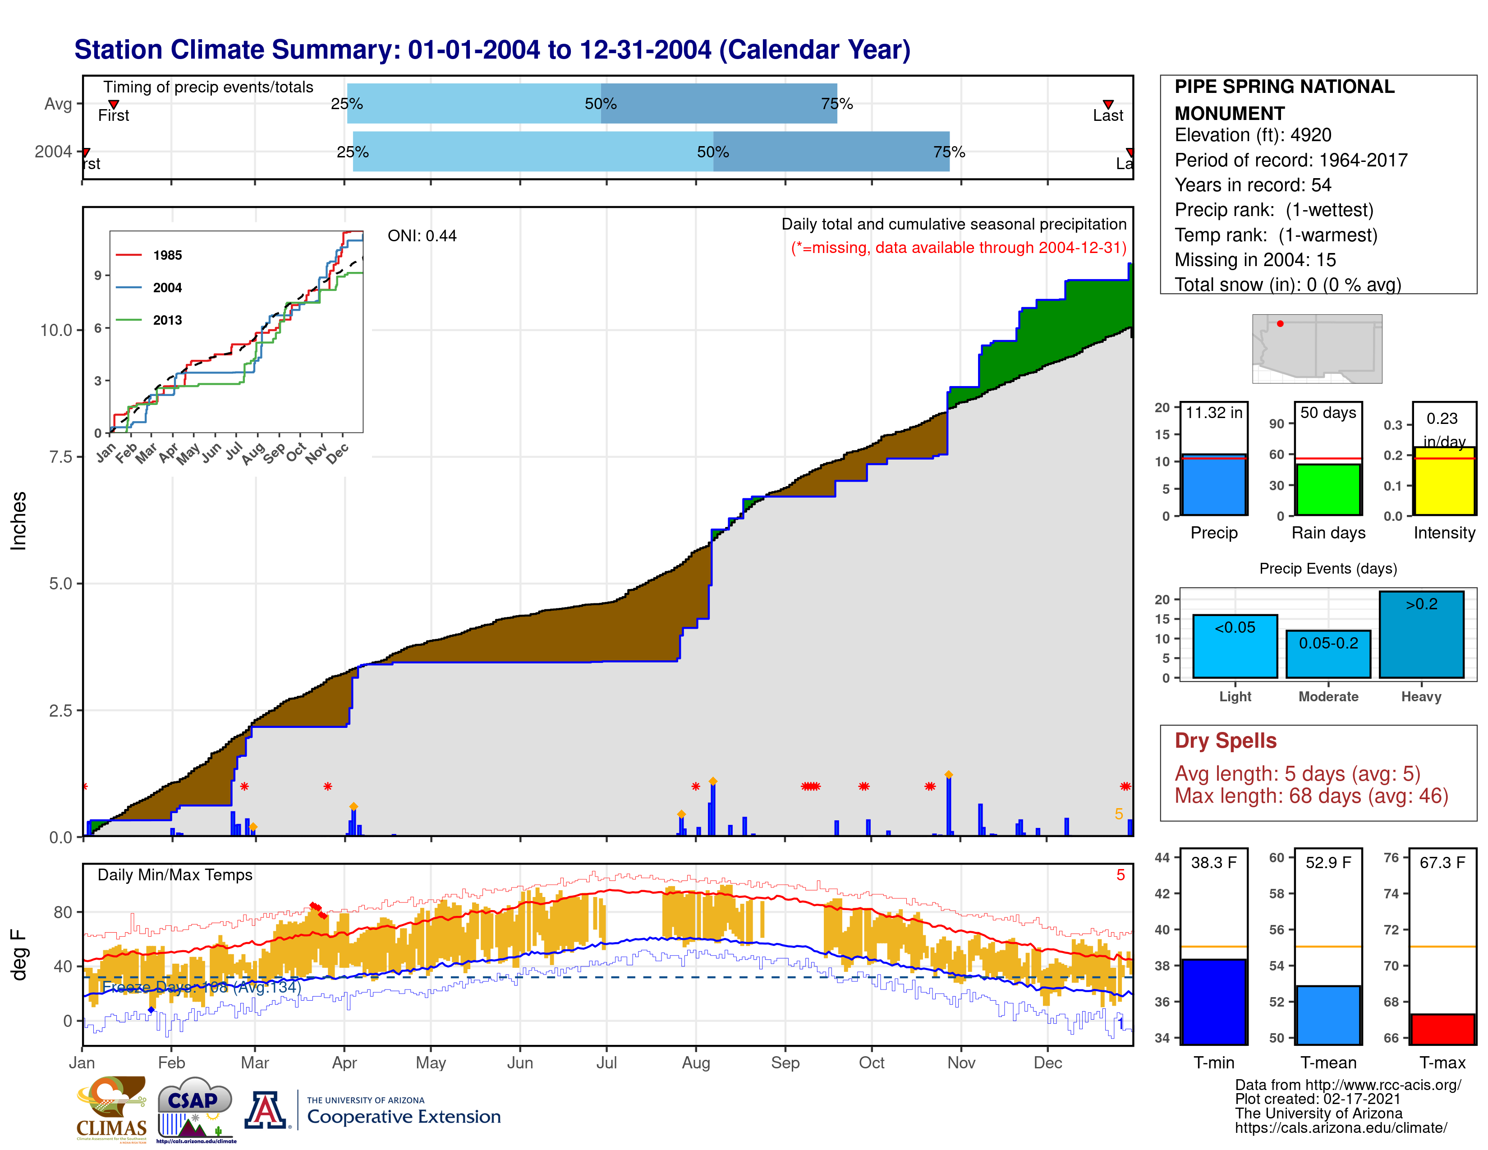Screen dimensions: 1488x1150
Task: Click the Avg row Last triangle marker
Action: point(1108,104)
